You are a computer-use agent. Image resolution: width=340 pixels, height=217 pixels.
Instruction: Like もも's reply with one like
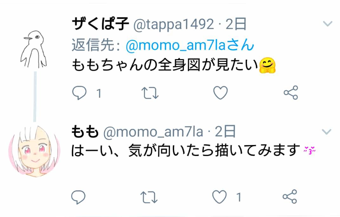point(219,197)
